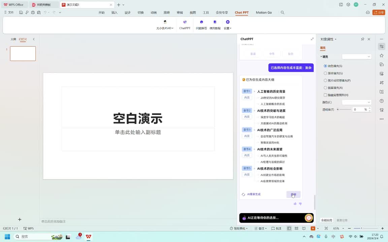This screenshot has width=388, height=242.
Task: Click the thumbs-down icon under the outline
Action: point(300,204)
